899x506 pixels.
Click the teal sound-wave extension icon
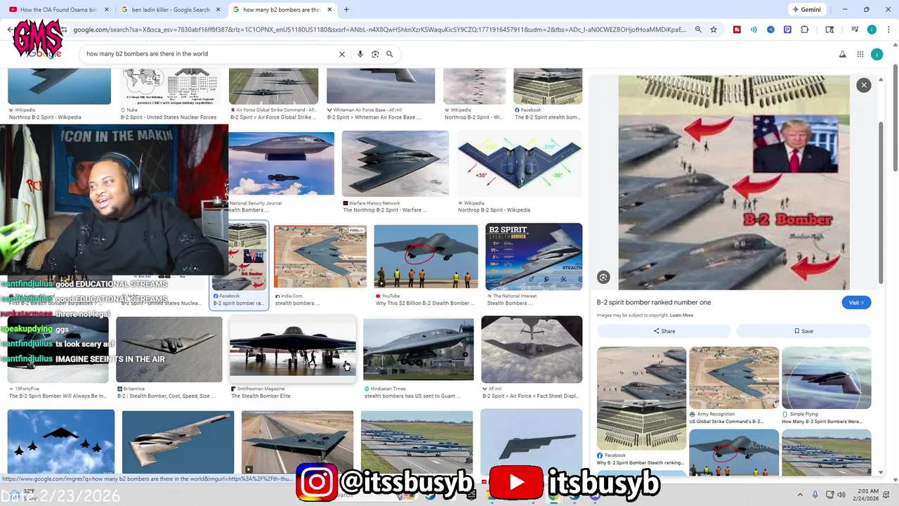click(754, 30)
